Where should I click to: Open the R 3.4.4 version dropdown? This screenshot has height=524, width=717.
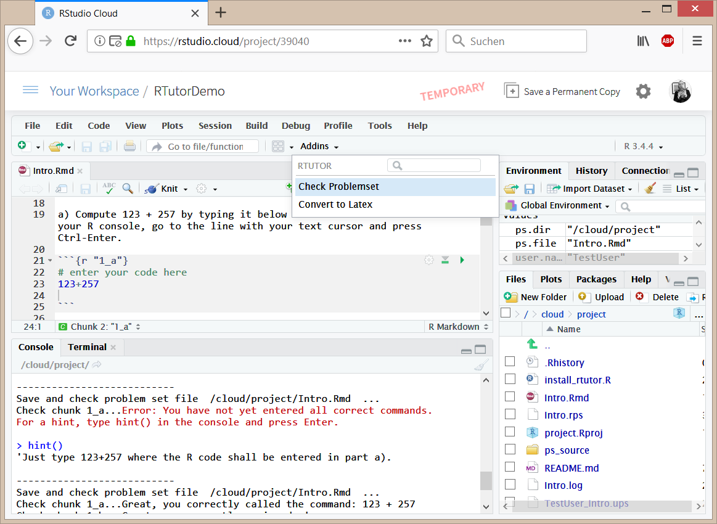[644, 146]
